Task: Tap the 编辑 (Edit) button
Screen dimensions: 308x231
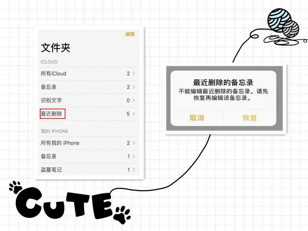Action: pos(129,34)
